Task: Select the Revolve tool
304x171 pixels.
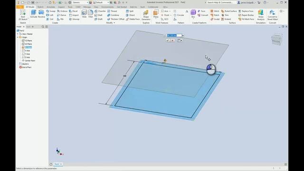Action: (41, 14)
